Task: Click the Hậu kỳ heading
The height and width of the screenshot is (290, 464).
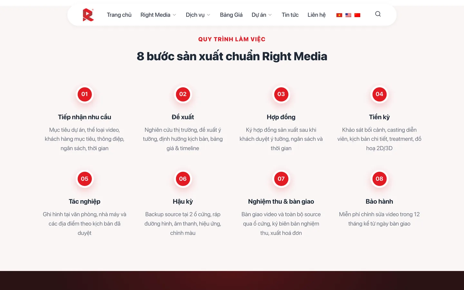Action: point(183,201)
